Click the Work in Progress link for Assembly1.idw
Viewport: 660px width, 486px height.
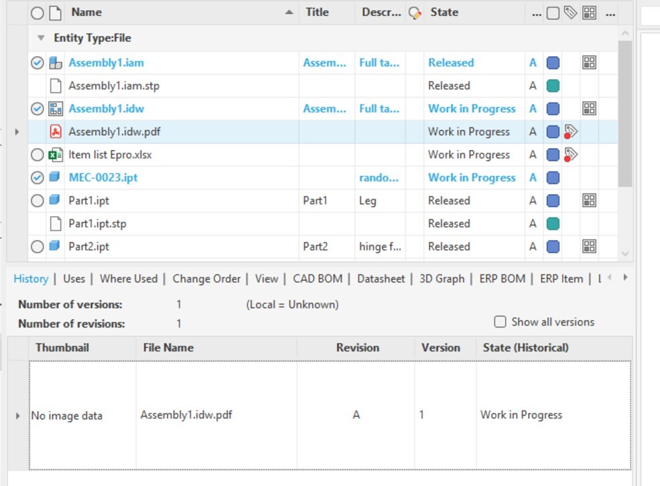472,108
